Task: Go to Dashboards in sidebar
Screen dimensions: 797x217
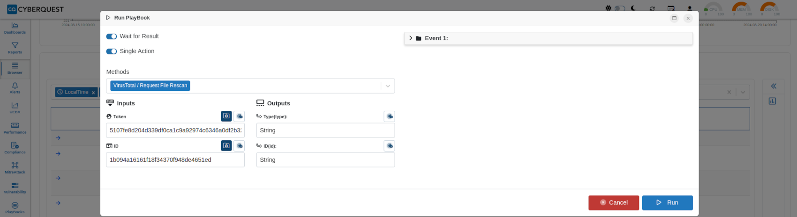Action: (x=15, y=28)
